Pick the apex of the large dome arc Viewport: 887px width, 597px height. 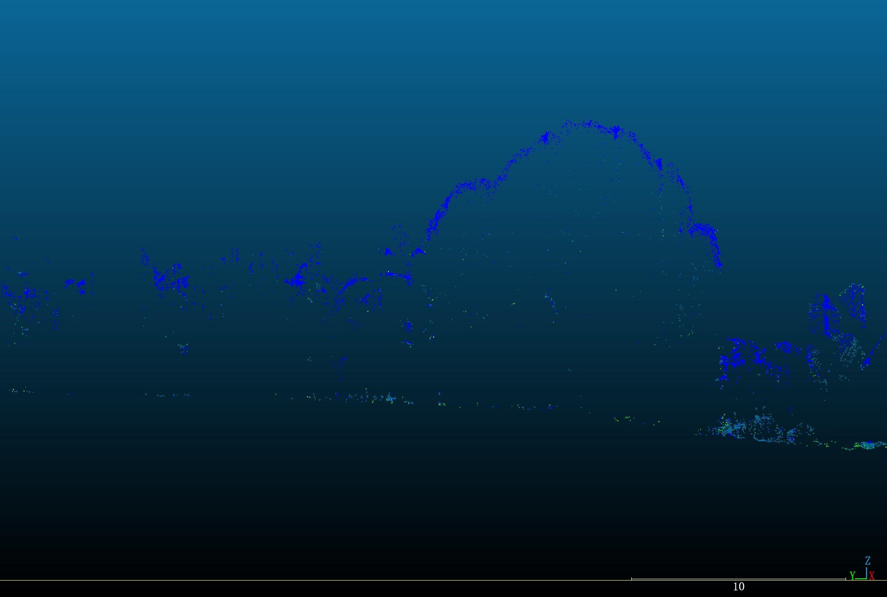click(x=589, y=123)
